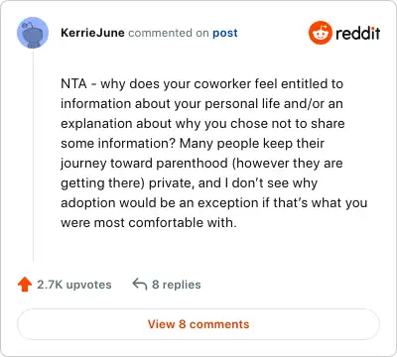Click the 'explanation about why you chose' line
The width and height of the screenshot is (397, 357).
tap(202, 124)
